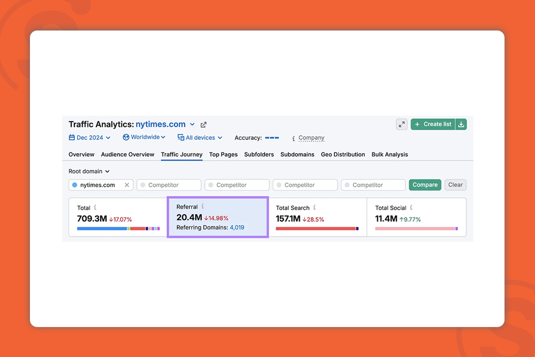This screenshot has height=357, width=535.
Task: Click the fourth Competitor input field
Action: (373, 185)
